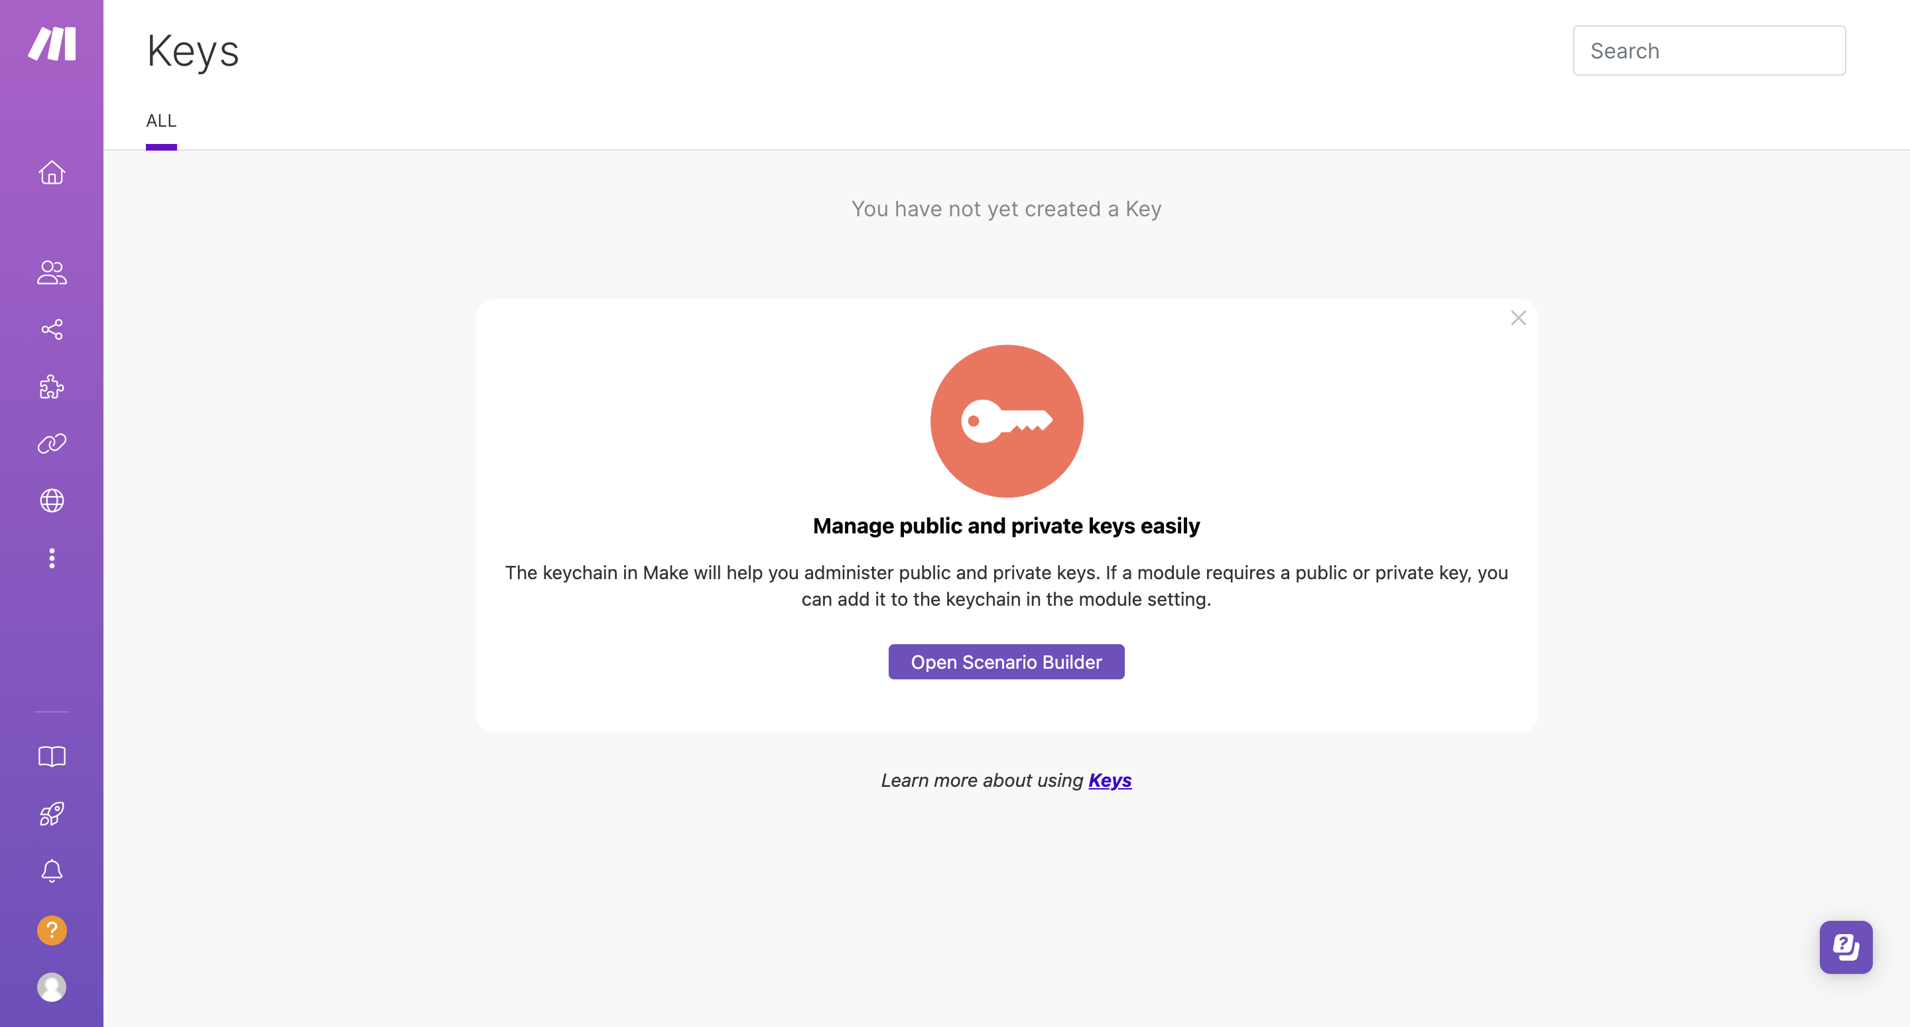This screenshot has height=1027, width=1910.
Task: Click the Make logo icon top-left
Action: point(50,44)
